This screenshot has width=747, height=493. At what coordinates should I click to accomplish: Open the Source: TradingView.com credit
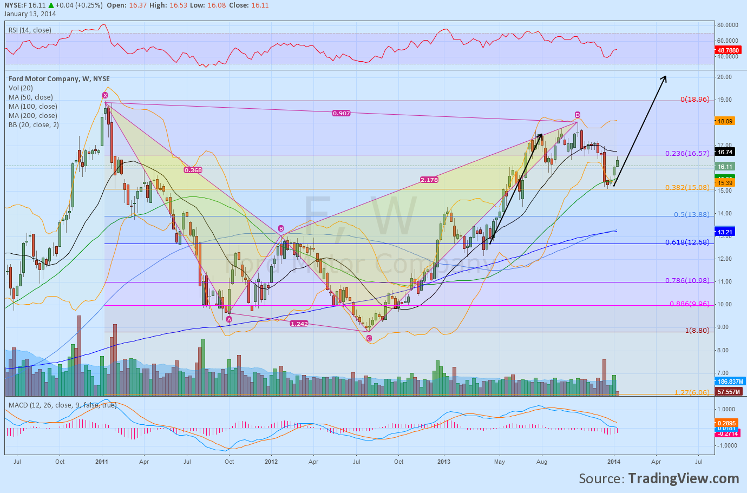pyautogui.click(x=659, y=478)
